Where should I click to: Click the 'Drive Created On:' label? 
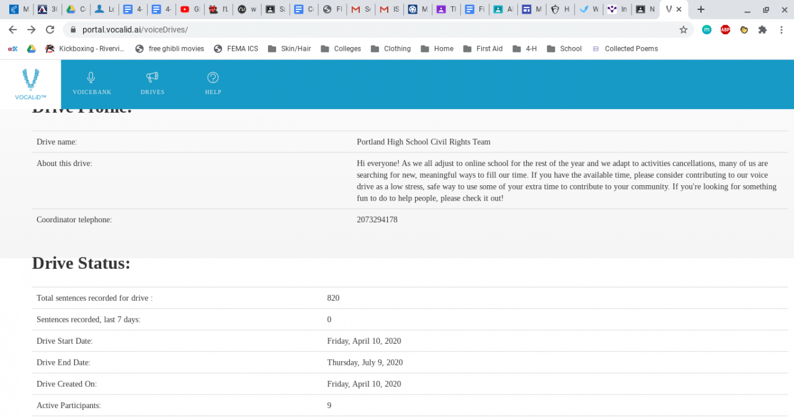point(66,384)
